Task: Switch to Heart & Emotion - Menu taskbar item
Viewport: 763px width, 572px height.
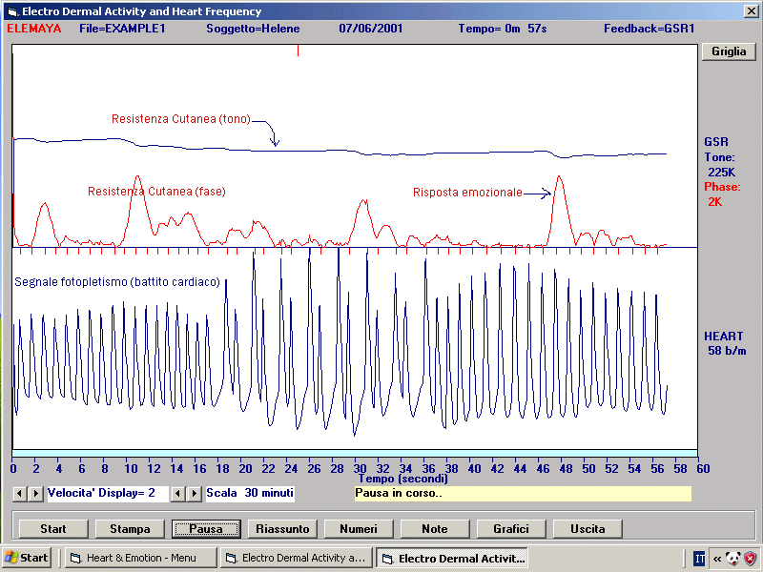Action: click(140, 558)
